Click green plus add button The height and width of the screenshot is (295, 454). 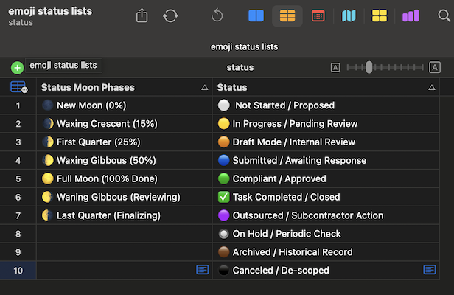[x=18, y=68]
